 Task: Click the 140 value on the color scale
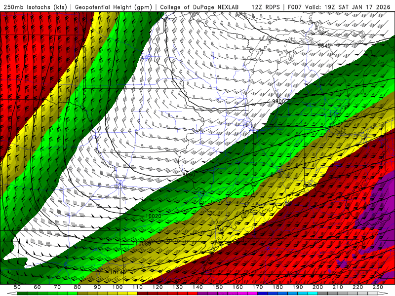pyautogui.click(x=197, y=287)
